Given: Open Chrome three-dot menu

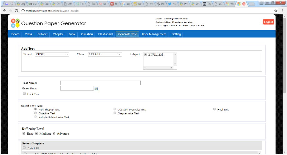Looking at the screenshot, I should click(283, 11).
